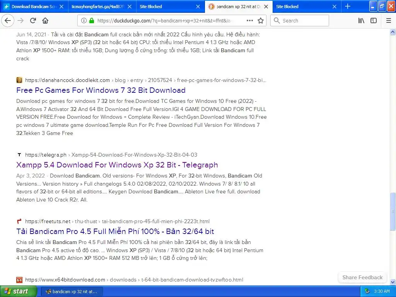
Task: Click the telegra.ph result URL
Action: click(x=46, y=155)
